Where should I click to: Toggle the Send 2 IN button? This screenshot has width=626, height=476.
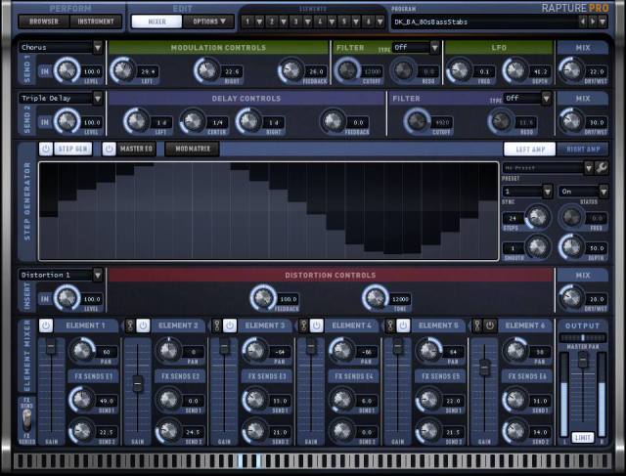(x=45, y=122)
